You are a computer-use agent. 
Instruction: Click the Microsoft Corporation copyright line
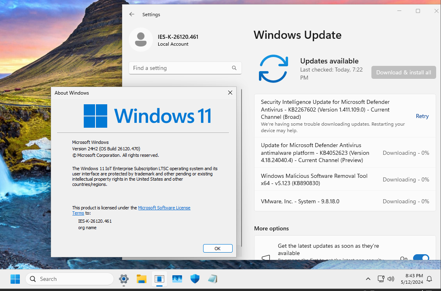point(116,155)
